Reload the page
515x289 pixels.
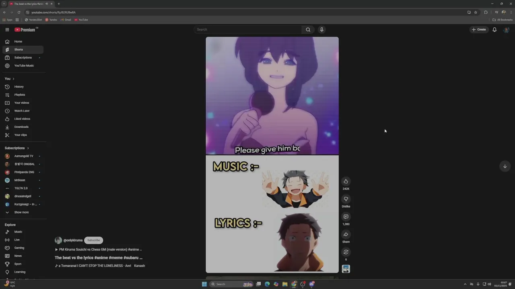(19, 12)
